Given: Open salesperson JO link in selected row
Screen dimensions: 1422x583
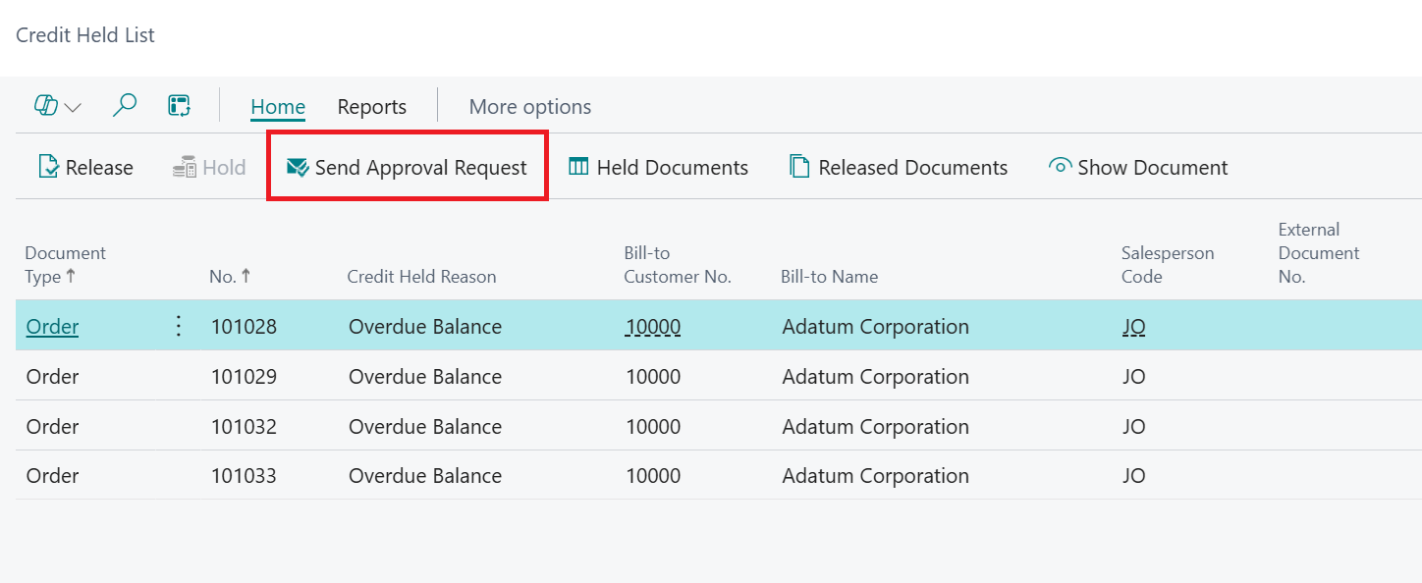Looking at the screenshot, I should (x=1134, y=327).
